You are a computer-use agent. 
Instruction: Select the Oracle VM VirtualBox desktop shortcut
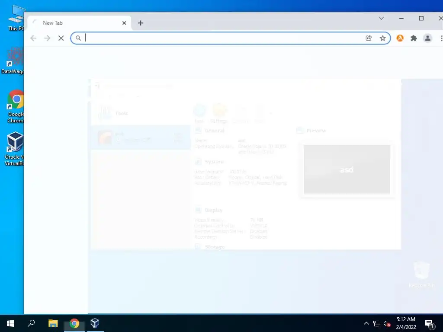click(15, 149)
